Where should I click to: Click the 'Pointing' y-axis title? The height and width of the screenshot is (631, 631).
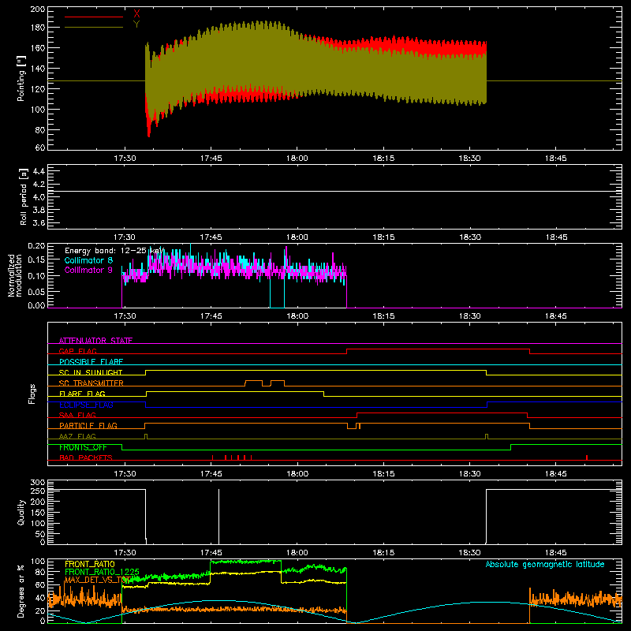[21, 78]
